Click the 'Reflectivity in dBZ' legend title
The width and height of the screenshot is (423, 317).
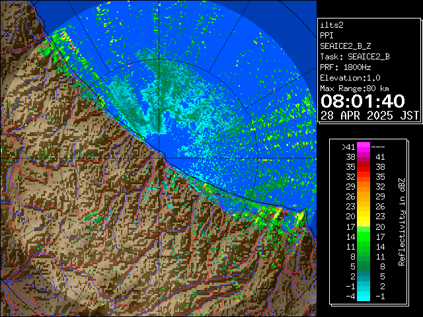click(x=402, y=222)
